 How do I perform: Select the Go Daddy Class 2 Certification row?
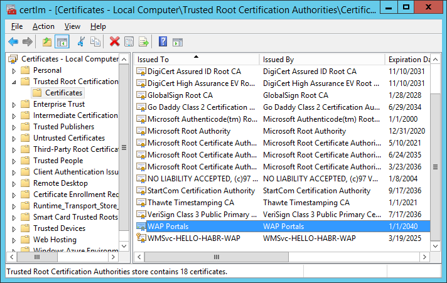(282, 107)
